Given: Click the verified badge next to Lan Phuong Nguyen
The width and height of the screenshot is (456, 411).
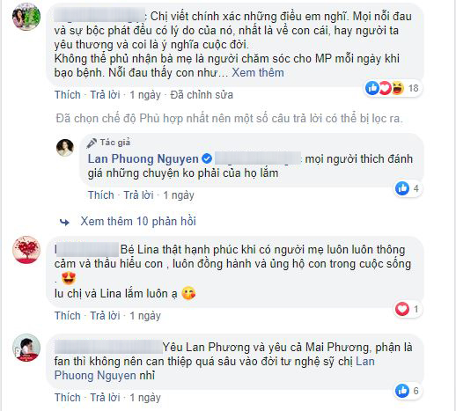Looking at the screenshot, I should (x=207, y=158).
